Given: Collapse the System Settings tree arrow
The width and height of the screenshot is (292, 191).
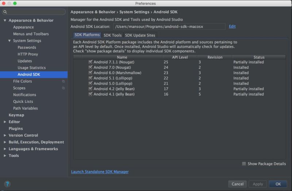Looking at the screenshot, I should (x=9, y=41).
